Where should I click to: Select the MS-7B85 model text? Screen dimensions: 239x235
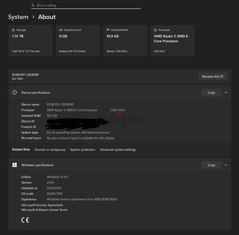(18, 79)
